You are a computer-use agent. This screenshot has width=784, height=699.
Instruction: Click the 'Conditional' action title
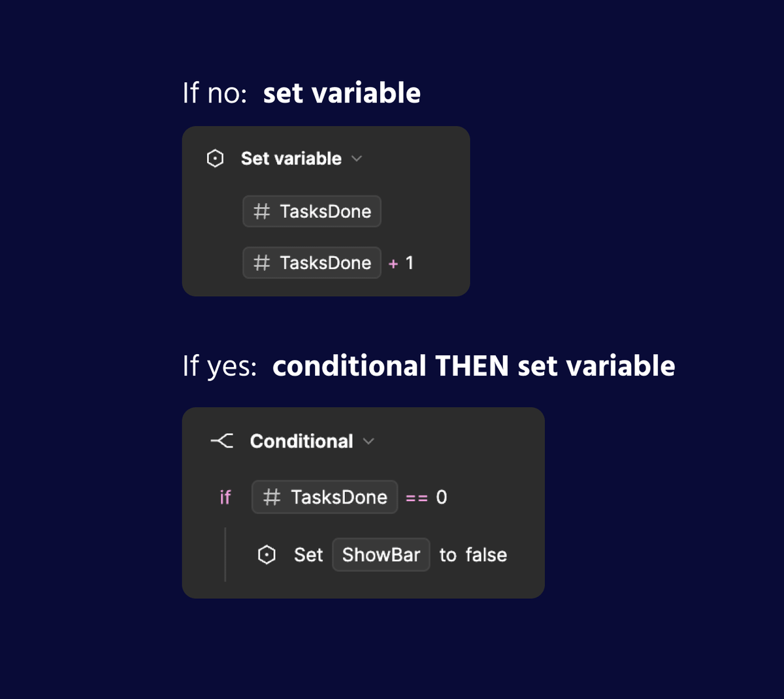pos(302,441)
